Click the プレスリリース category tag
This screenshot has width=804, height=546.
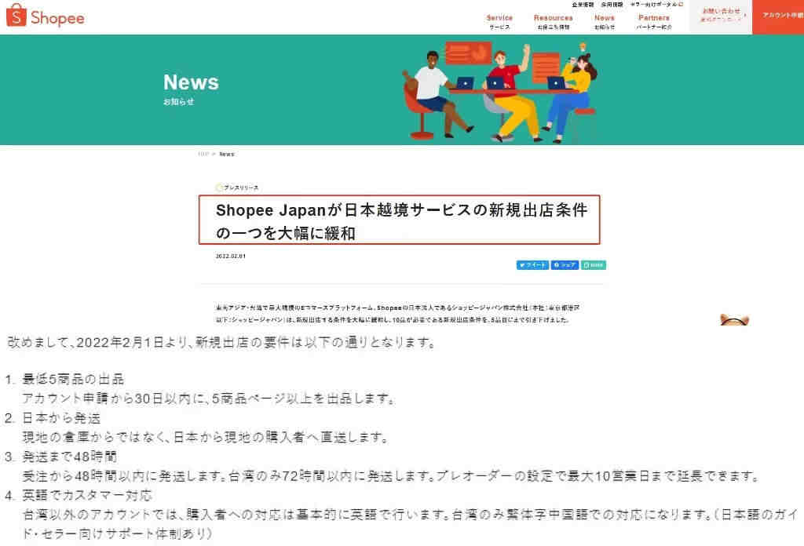tap(238, 187)
